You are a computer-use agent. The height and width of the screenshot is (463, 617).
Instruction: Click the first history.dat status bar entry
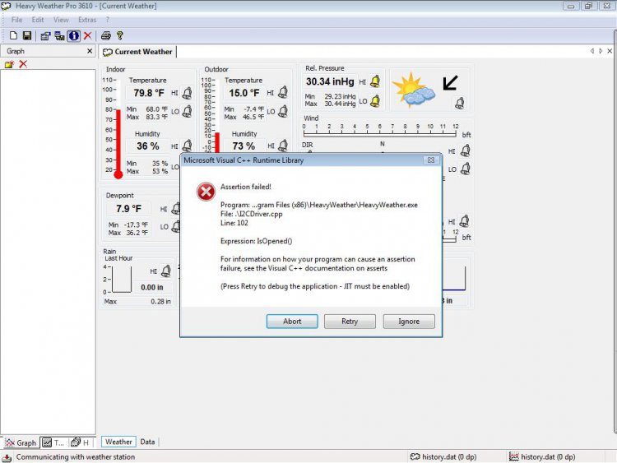coord(443,457)
